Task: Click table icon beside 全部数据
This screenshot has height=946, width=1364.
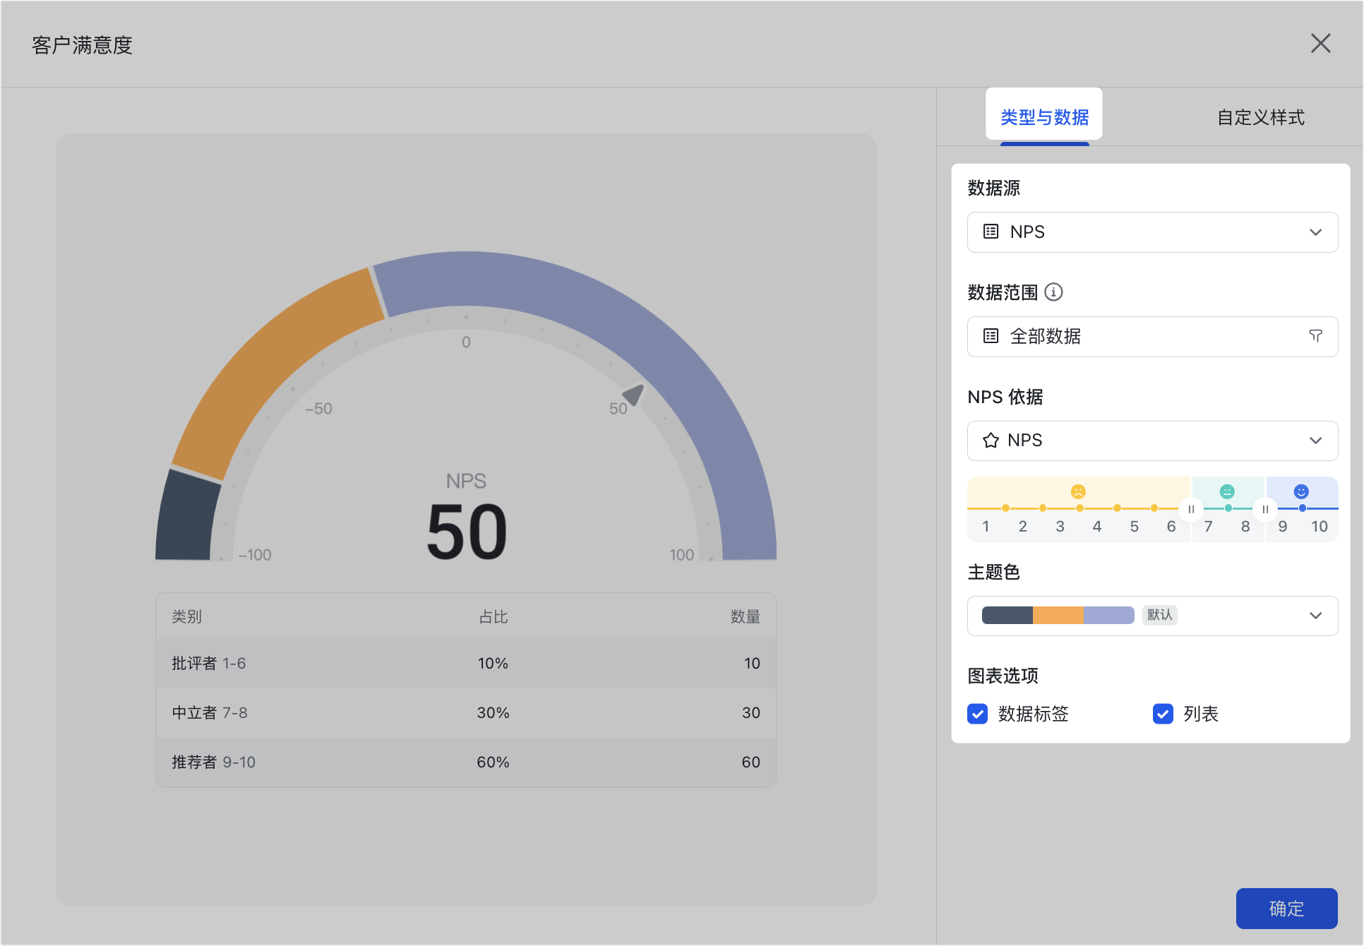Action: 991,336
